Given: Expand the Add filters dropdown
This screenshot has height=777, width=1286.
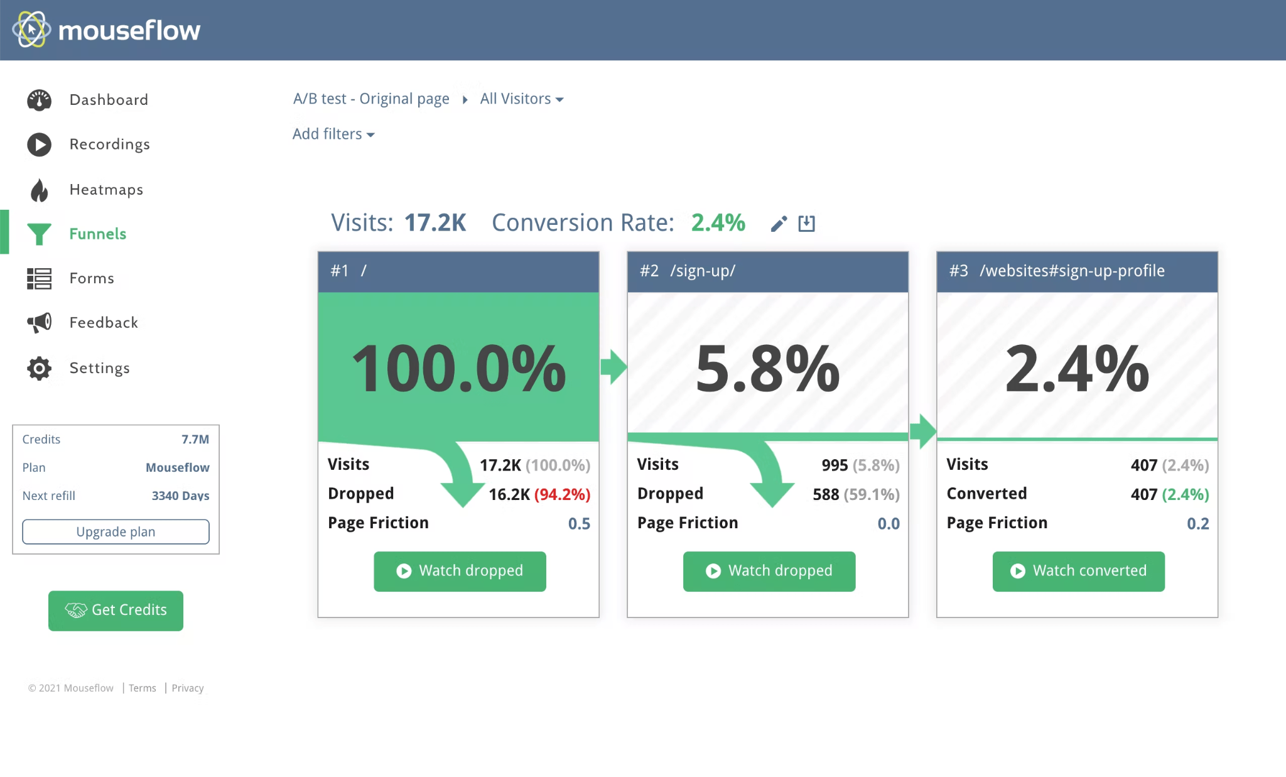Looking at the screenshot, I should coord(333,134).
